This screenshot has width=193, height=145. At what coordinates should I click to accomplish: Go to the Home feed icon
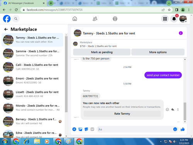(x=75, y=19)
